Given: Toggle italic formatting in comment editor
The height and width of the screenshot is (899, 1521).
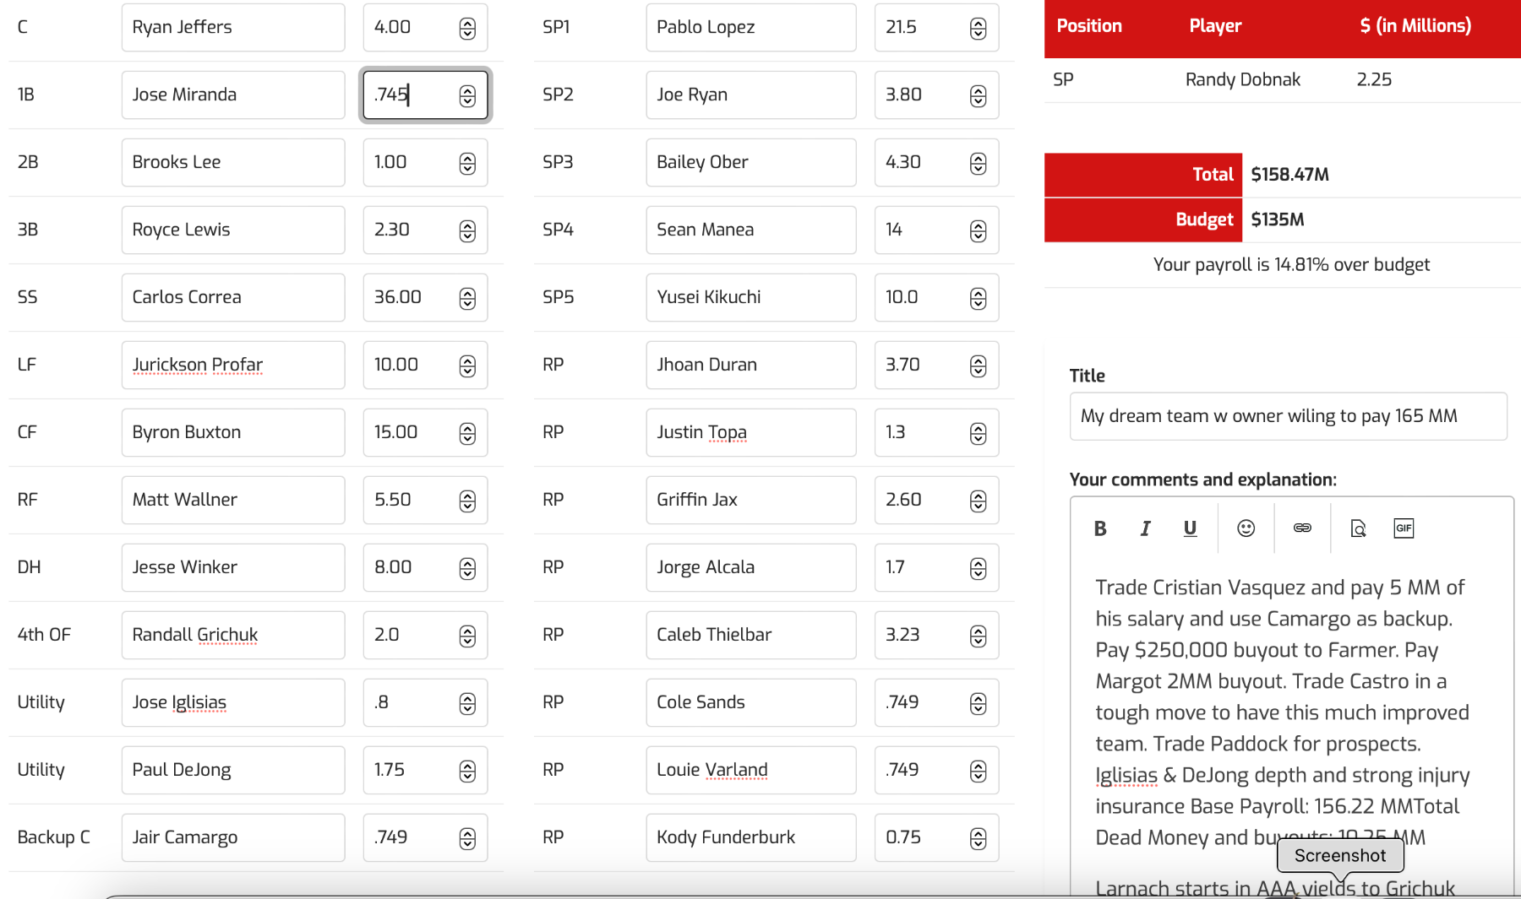Looking at the screenshot, I should [x=1145, y=528].
